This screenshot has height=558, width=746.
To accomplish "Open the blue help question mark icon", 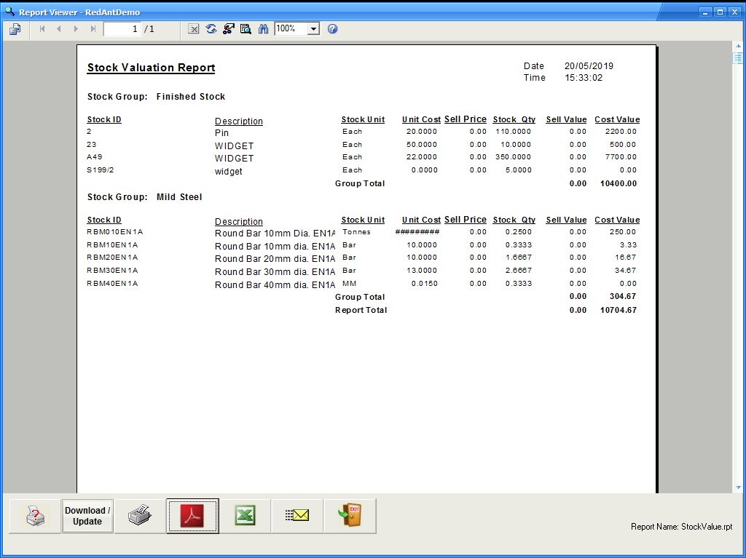I will (332, 29).
